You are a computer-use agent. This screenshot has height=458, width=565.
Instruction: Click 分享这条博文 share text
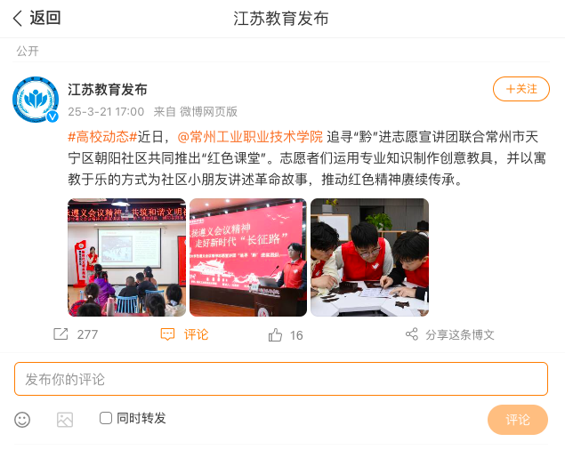(x=460, y=335)
